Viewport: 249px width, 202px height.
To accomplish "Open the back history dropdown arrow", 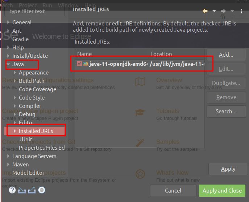I will (214, 11).
